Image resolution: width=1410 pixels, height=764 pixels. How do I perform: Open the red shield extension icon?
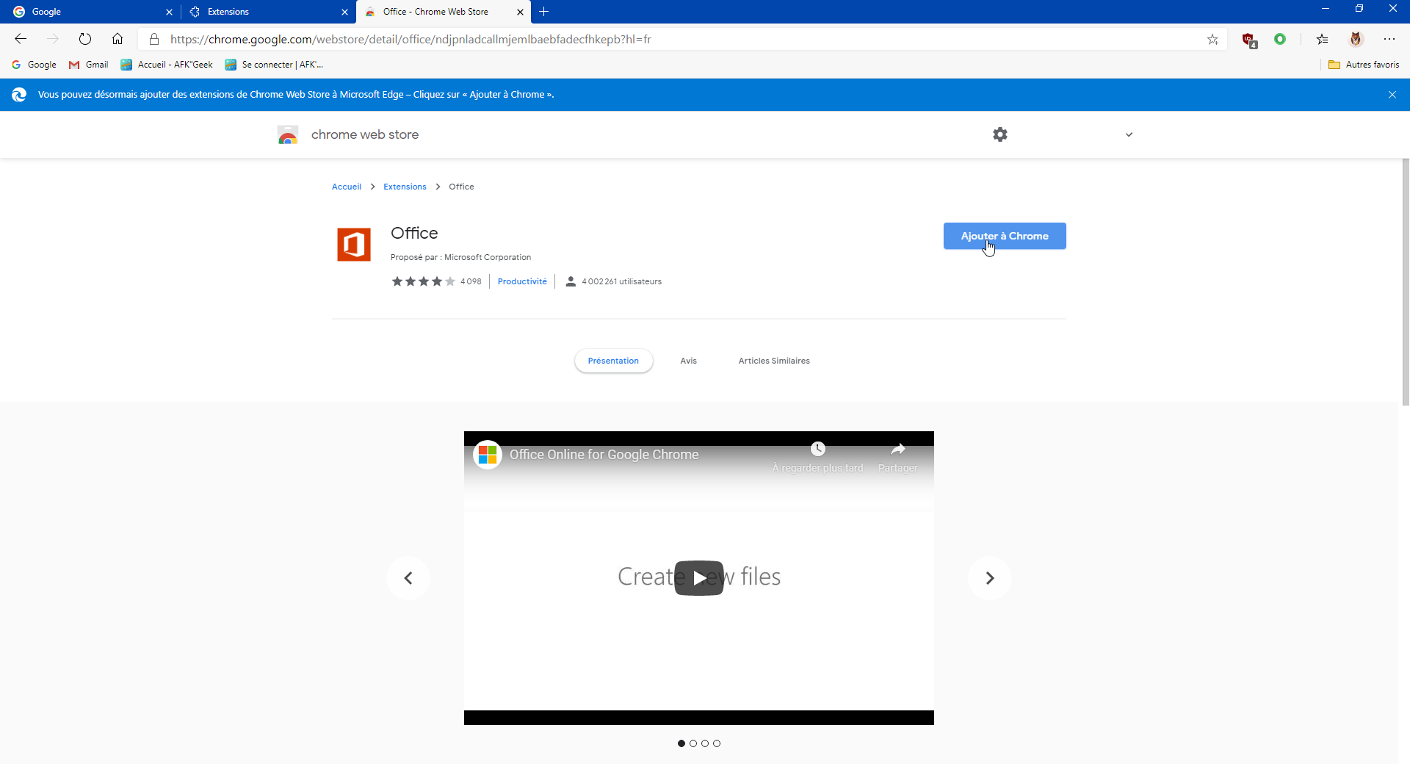pyautogui.click(x=1249, y=40)
